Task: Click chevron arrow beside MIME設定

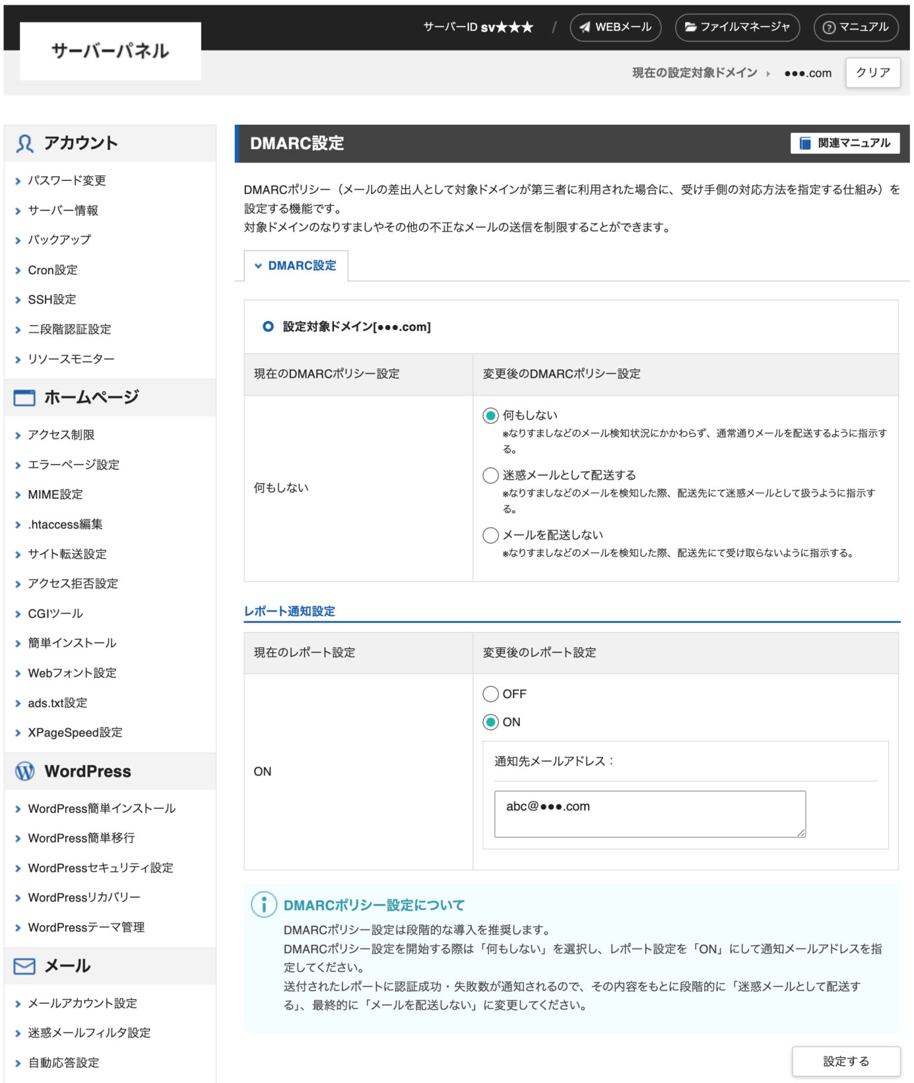Action: [x=18, y=495]
